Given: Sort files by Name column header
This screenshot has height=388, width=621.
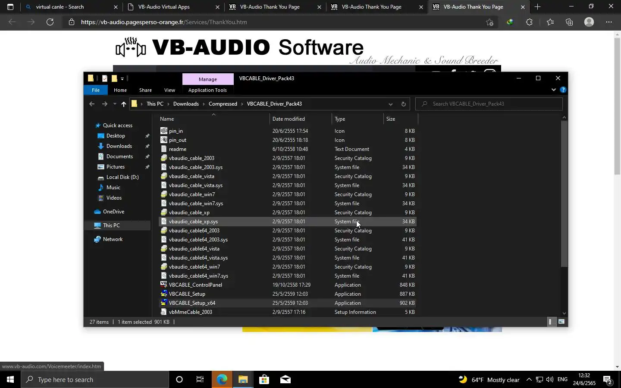Looking at the screenshot, I should [213, 119].
